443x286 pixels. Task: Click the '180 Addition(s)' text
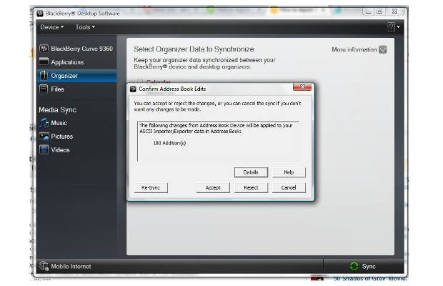[169, 143]
